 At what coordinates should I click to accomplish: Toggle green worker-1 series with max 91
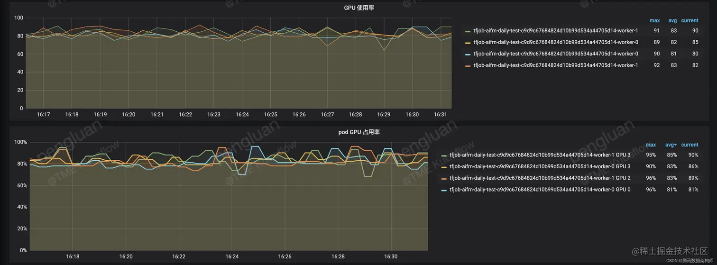point(556,31)
